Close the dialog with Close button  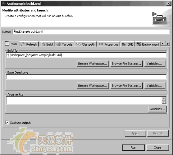click(158, 147)
